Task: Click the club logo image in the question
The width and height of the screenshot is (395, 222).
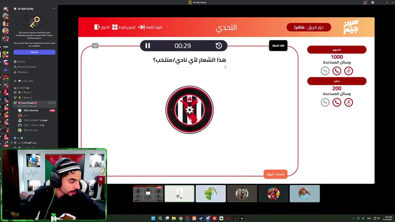Action: pos(189,110)
